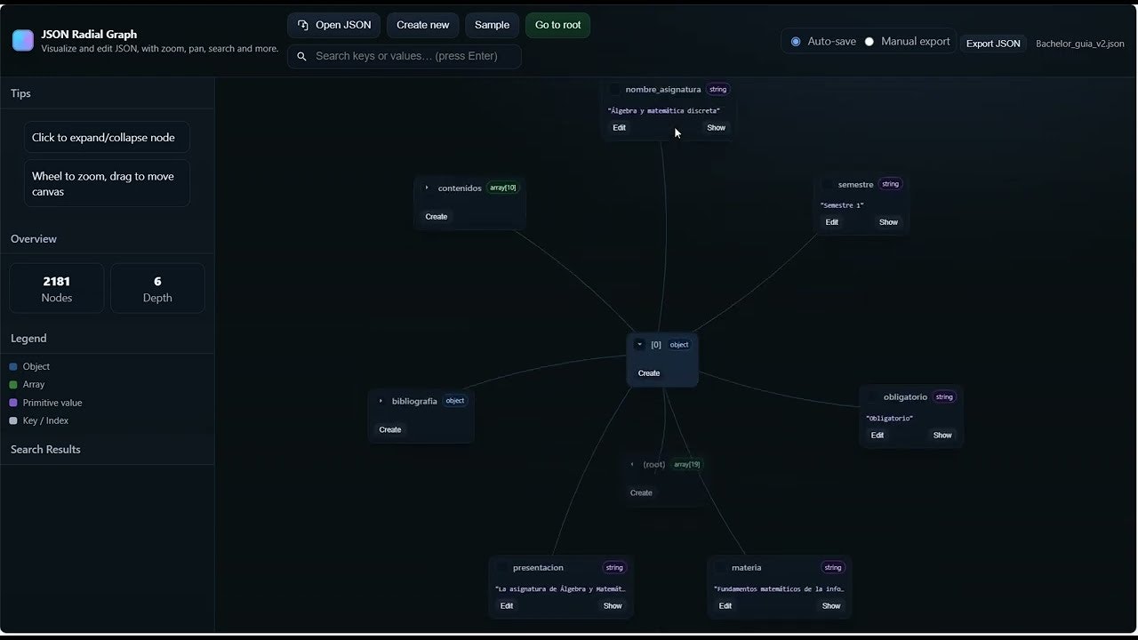Select the string type badge on nombre_asignatura node
The height and width of the screenshot is (640, 1138).
[x=717, y=89]
